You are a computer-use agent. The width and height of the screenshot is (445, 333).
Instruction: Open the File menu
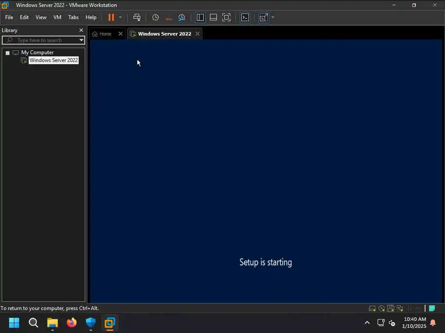pyautogui.click(x=9, y=17)
